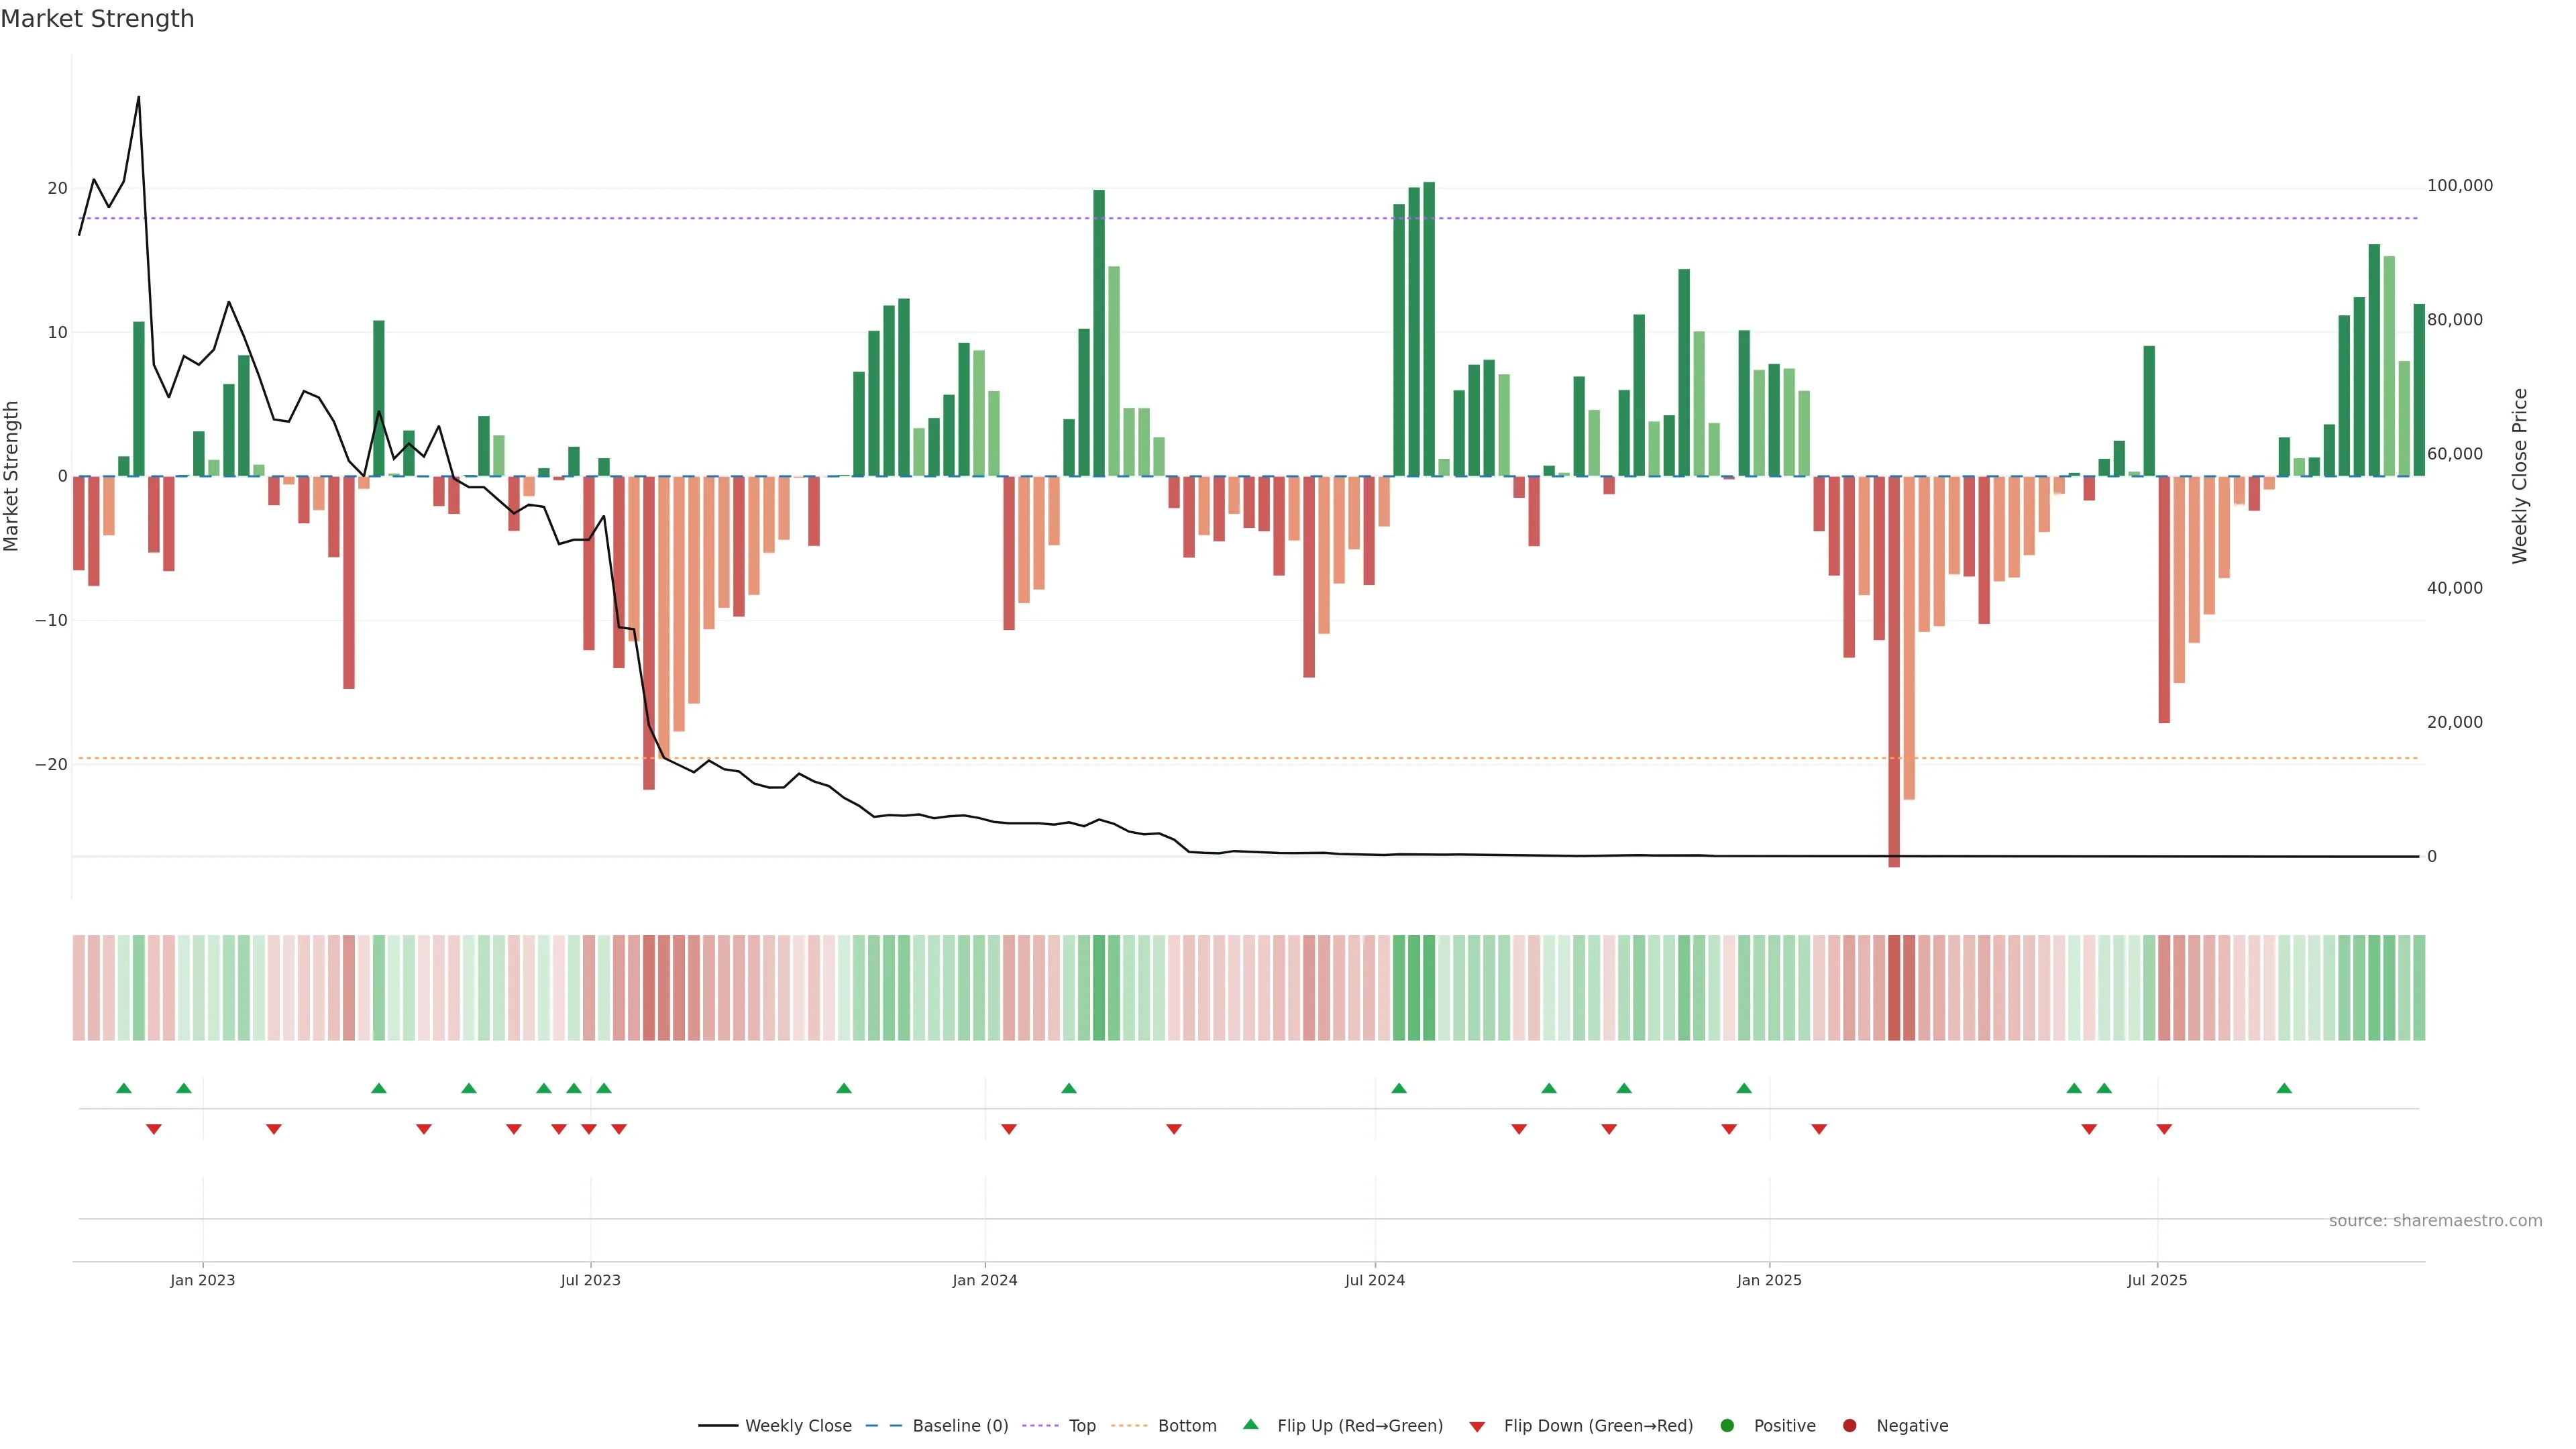Click the flip-up triangle near Jul 2024
The width and height of the screenshot is (2576, 1449).
1399,1088
